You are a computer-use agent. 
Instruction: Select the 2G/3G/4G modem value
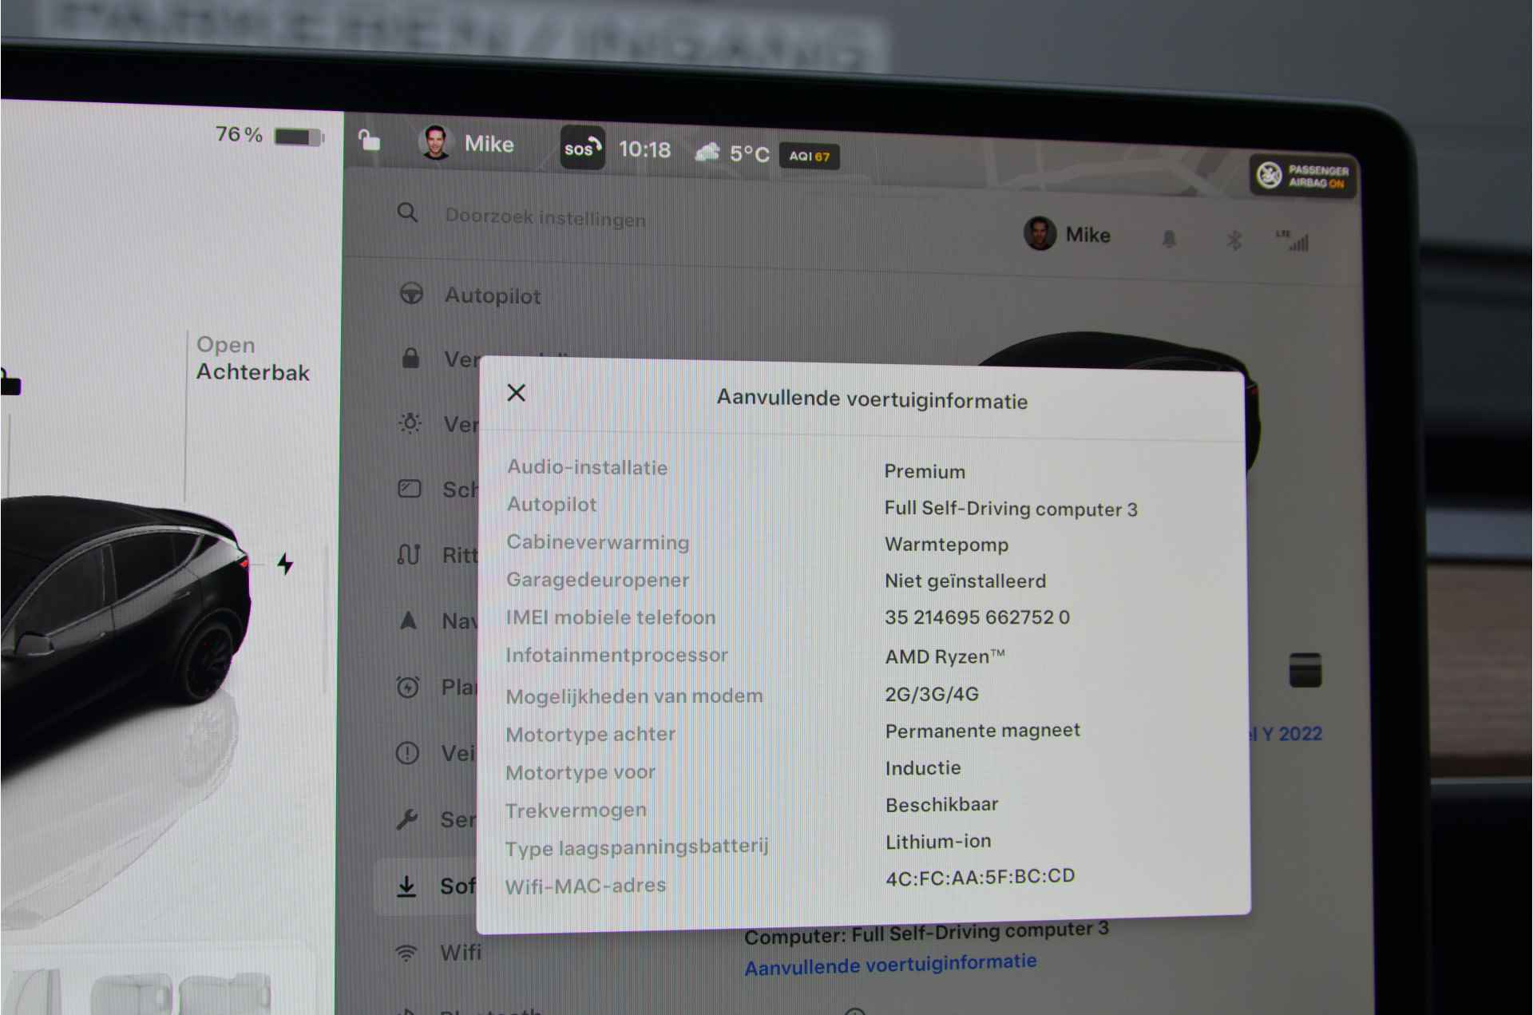pos(932,694)
